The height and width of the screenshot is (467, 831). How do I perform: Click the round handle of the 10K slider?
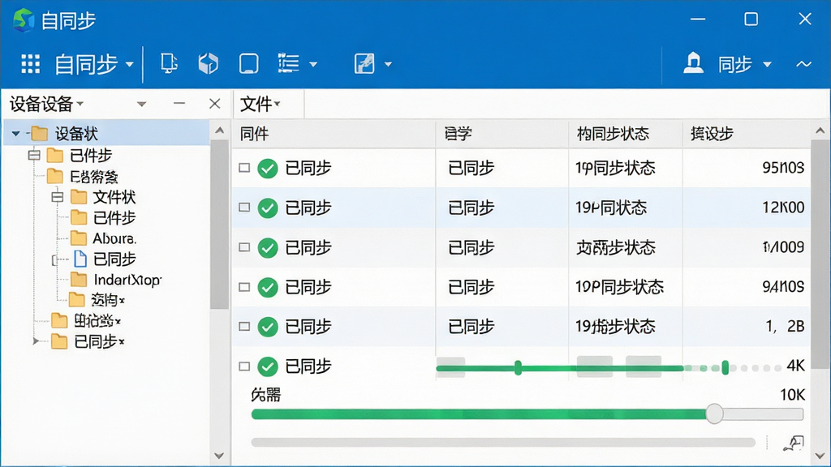(714, 413)
